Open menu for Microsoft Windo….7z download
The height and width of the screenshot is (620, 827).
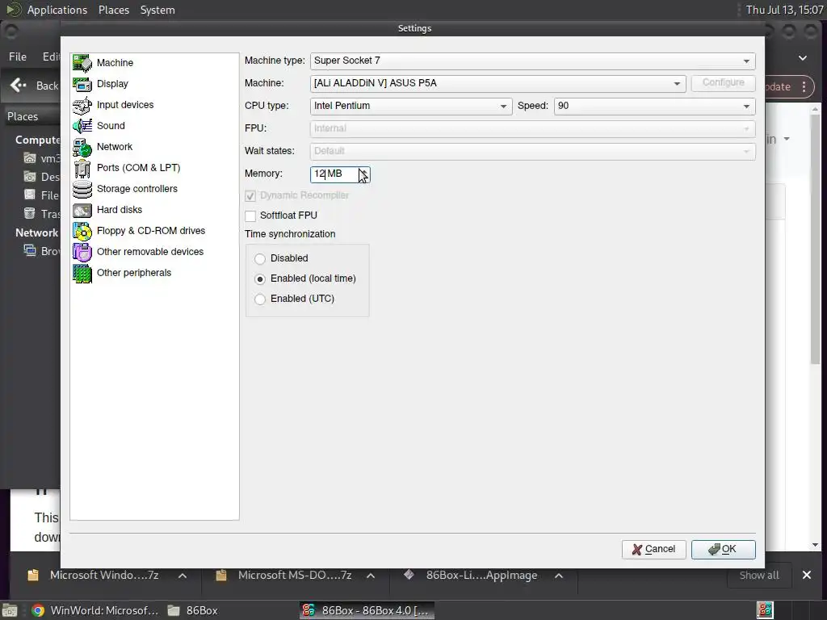183,576
